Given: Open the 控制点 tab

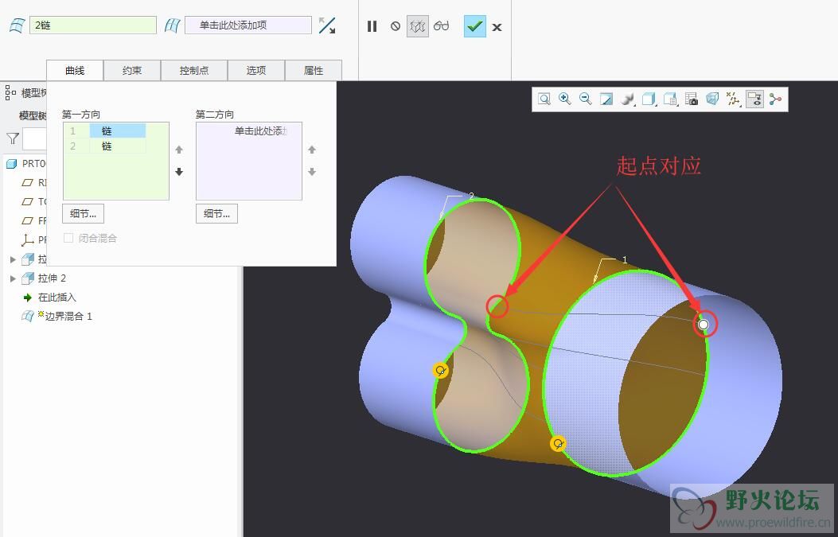Looking at the screenshot, I should point(194,71).
